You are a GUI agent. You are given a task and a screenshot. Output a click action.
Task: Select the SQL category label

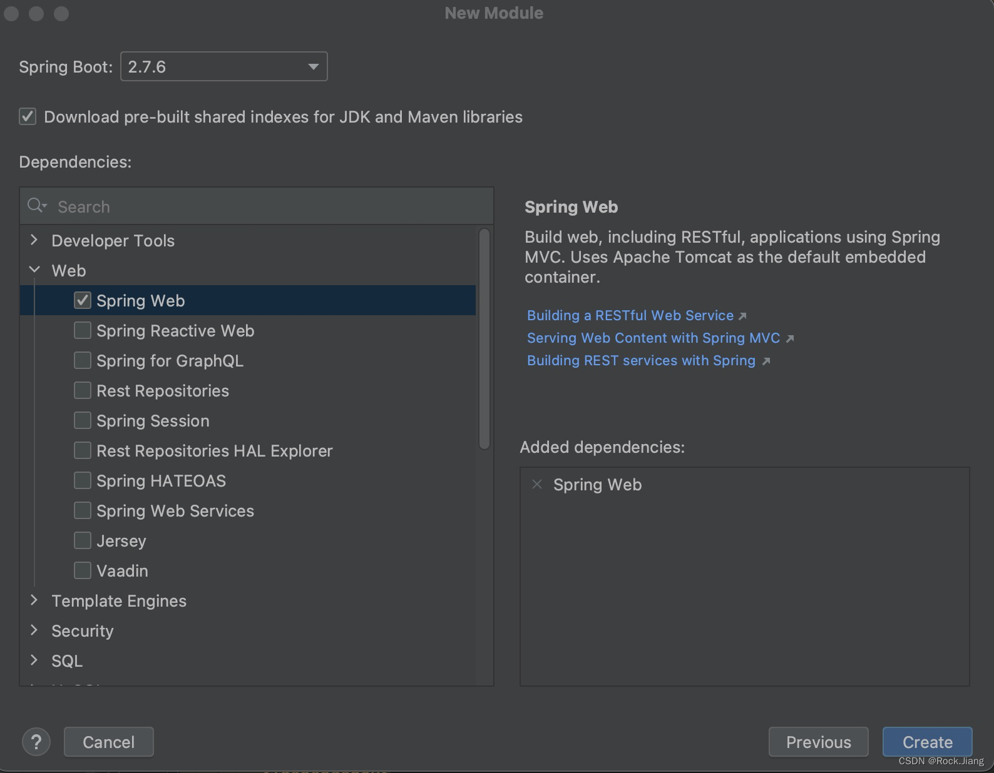67,661
